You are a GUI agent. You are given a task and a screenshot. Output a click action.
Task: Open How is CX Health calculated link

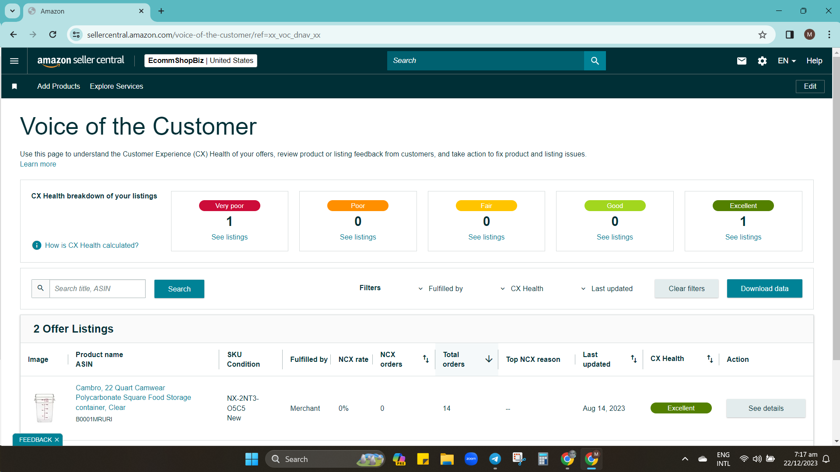click(x=91, y=245)
